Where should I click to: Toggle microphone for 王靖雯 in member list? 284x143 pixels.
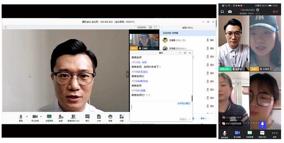[x=208, y=40]
